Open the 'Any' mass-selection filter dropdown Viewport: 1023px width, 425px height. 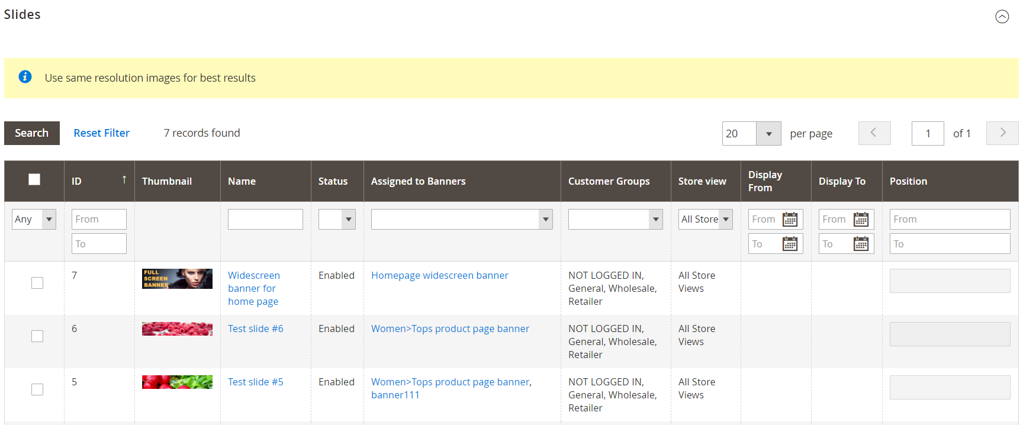34,219
